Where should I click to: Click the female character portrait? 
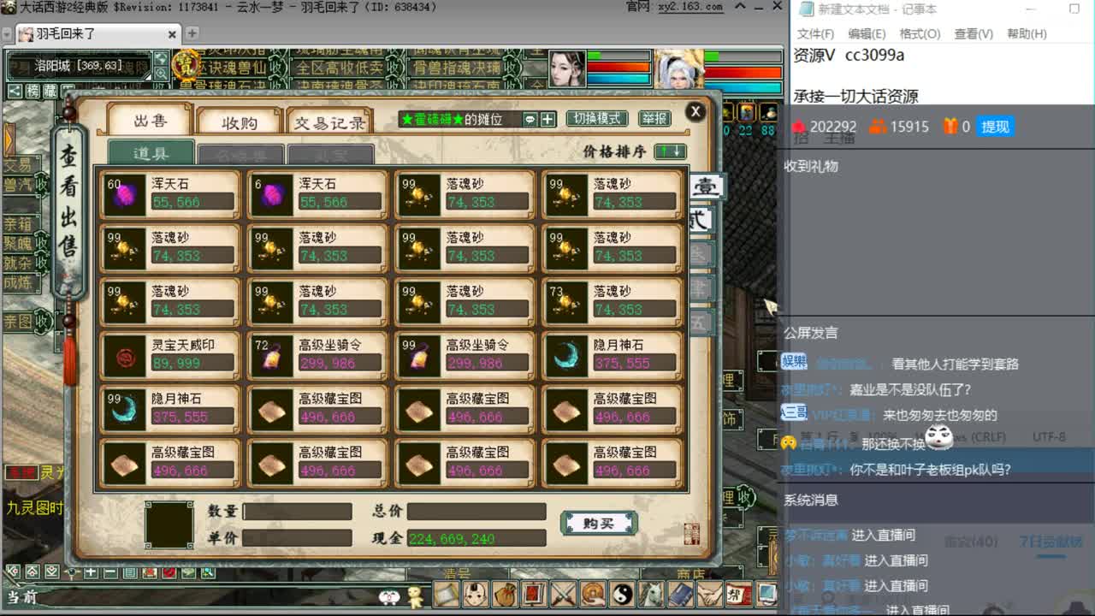pyautogui.click(x=566, y=68)
